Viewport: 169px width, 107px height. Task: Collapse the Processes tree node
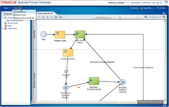(3, 18)
